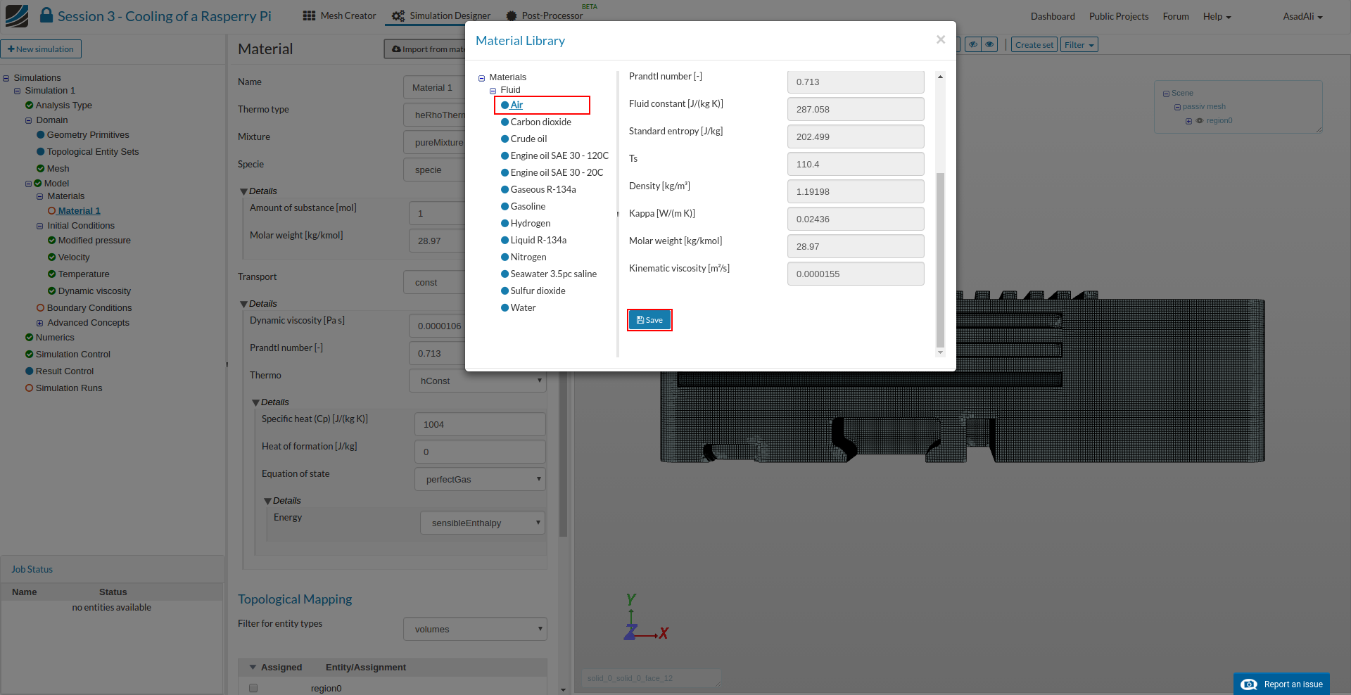The height and width of the screenshot is (695, 1351).
Task: Click the Report an issue button
Action: 1281,684
